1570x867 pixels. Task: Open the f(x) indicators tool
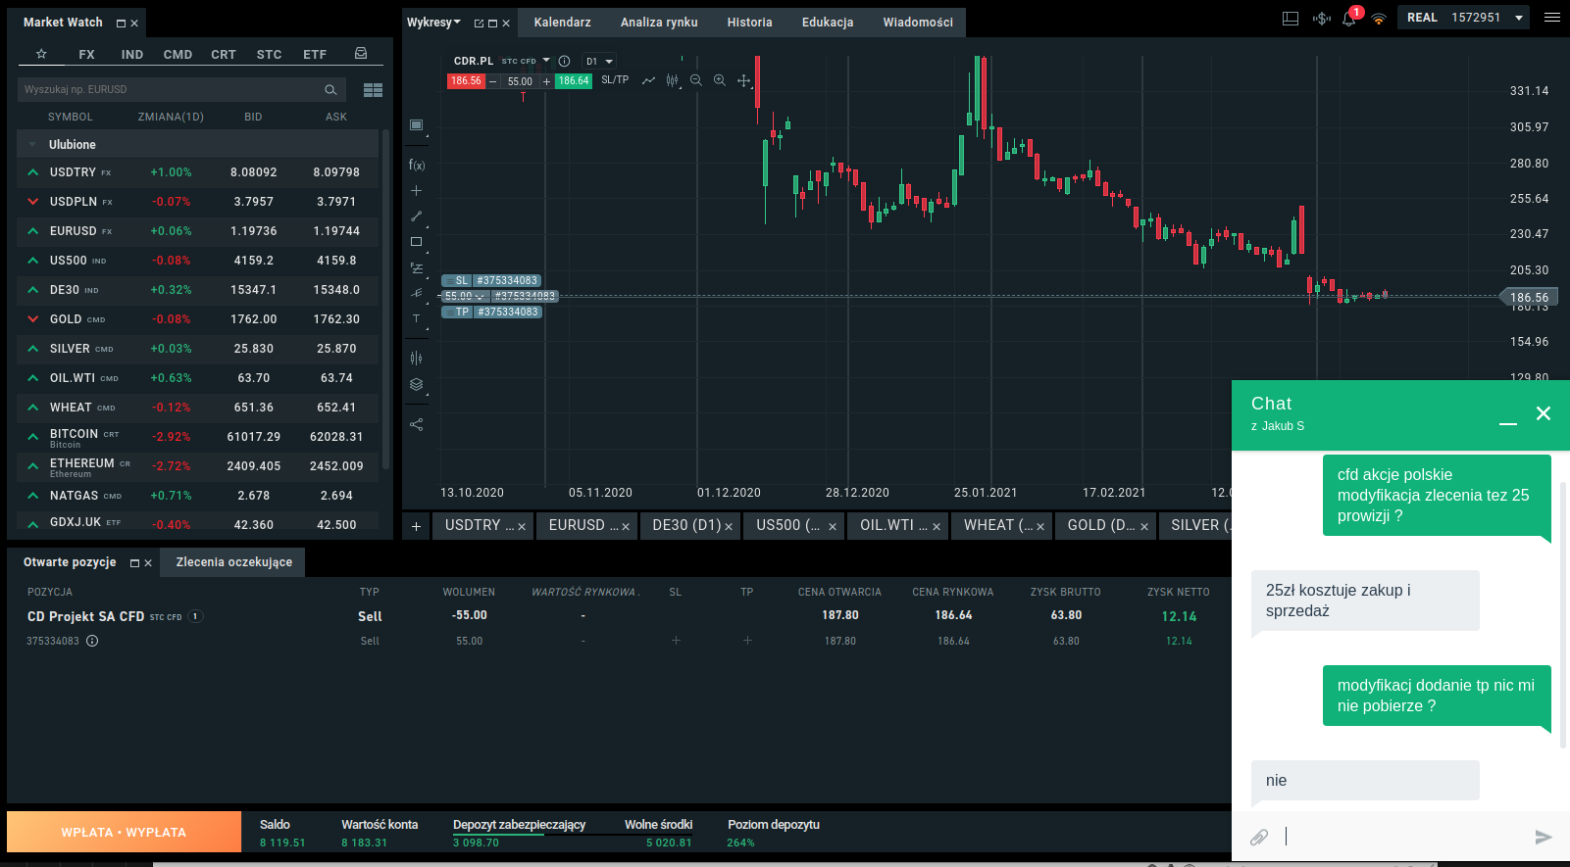point(417,166)
